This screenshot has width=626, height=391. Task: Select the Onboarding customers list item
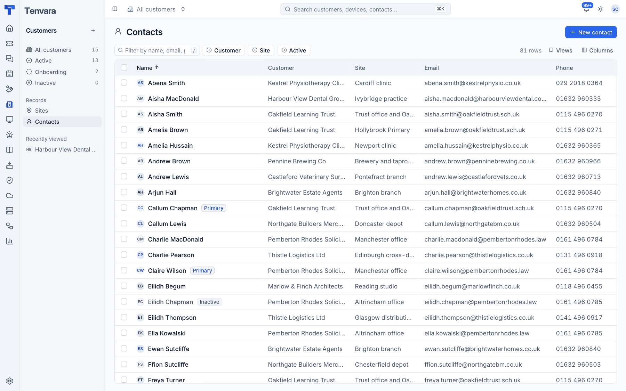pyautogui.click(x=62, y=72)
